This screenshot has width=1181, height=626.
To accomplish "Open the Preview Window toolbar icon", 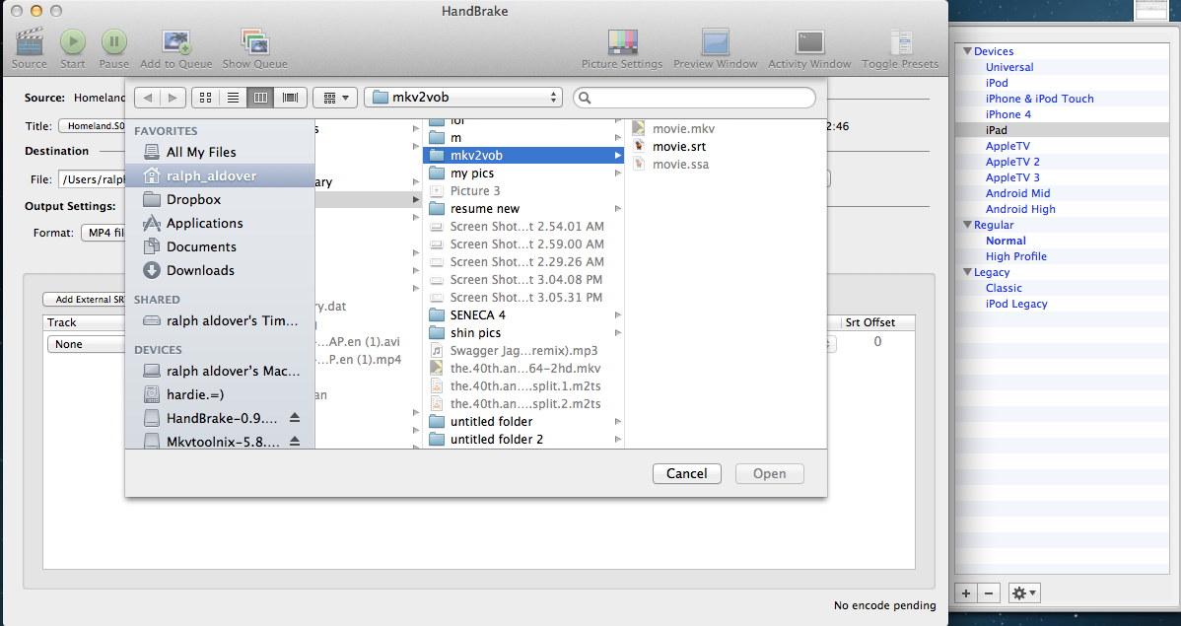I will click(715, 42).
